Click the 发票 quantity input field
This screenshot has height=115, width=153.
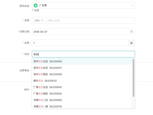tap(80, 43)
